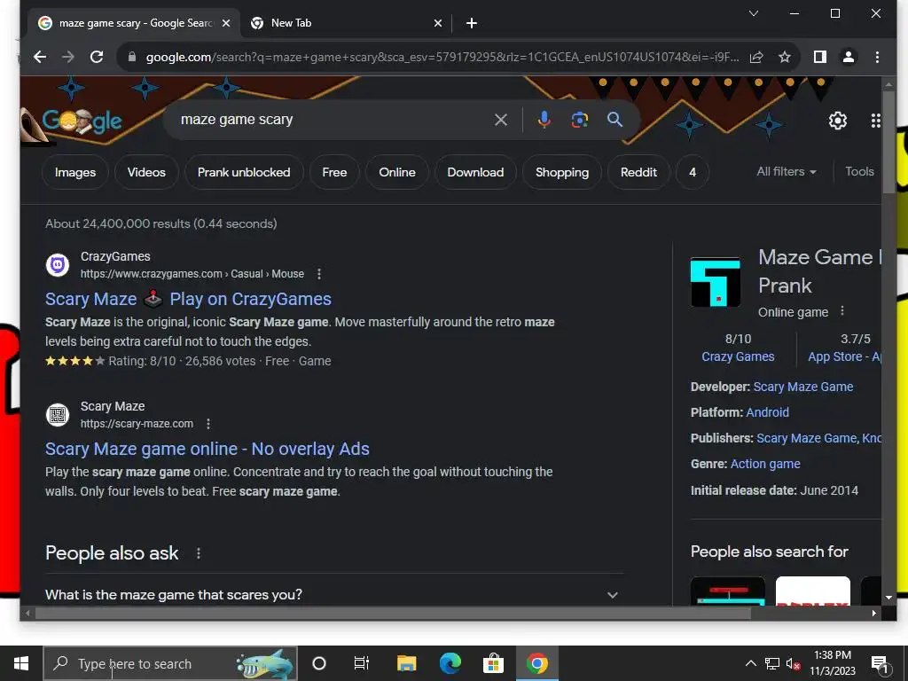This screenshot has width=908, height=681.
Task: Click the page vertical scrollbar thumb
Action: [x=888, y=142]
